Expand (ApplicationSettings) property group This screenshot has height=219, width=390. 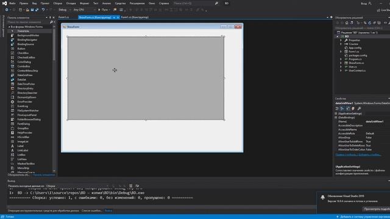[x=336, y=114]
